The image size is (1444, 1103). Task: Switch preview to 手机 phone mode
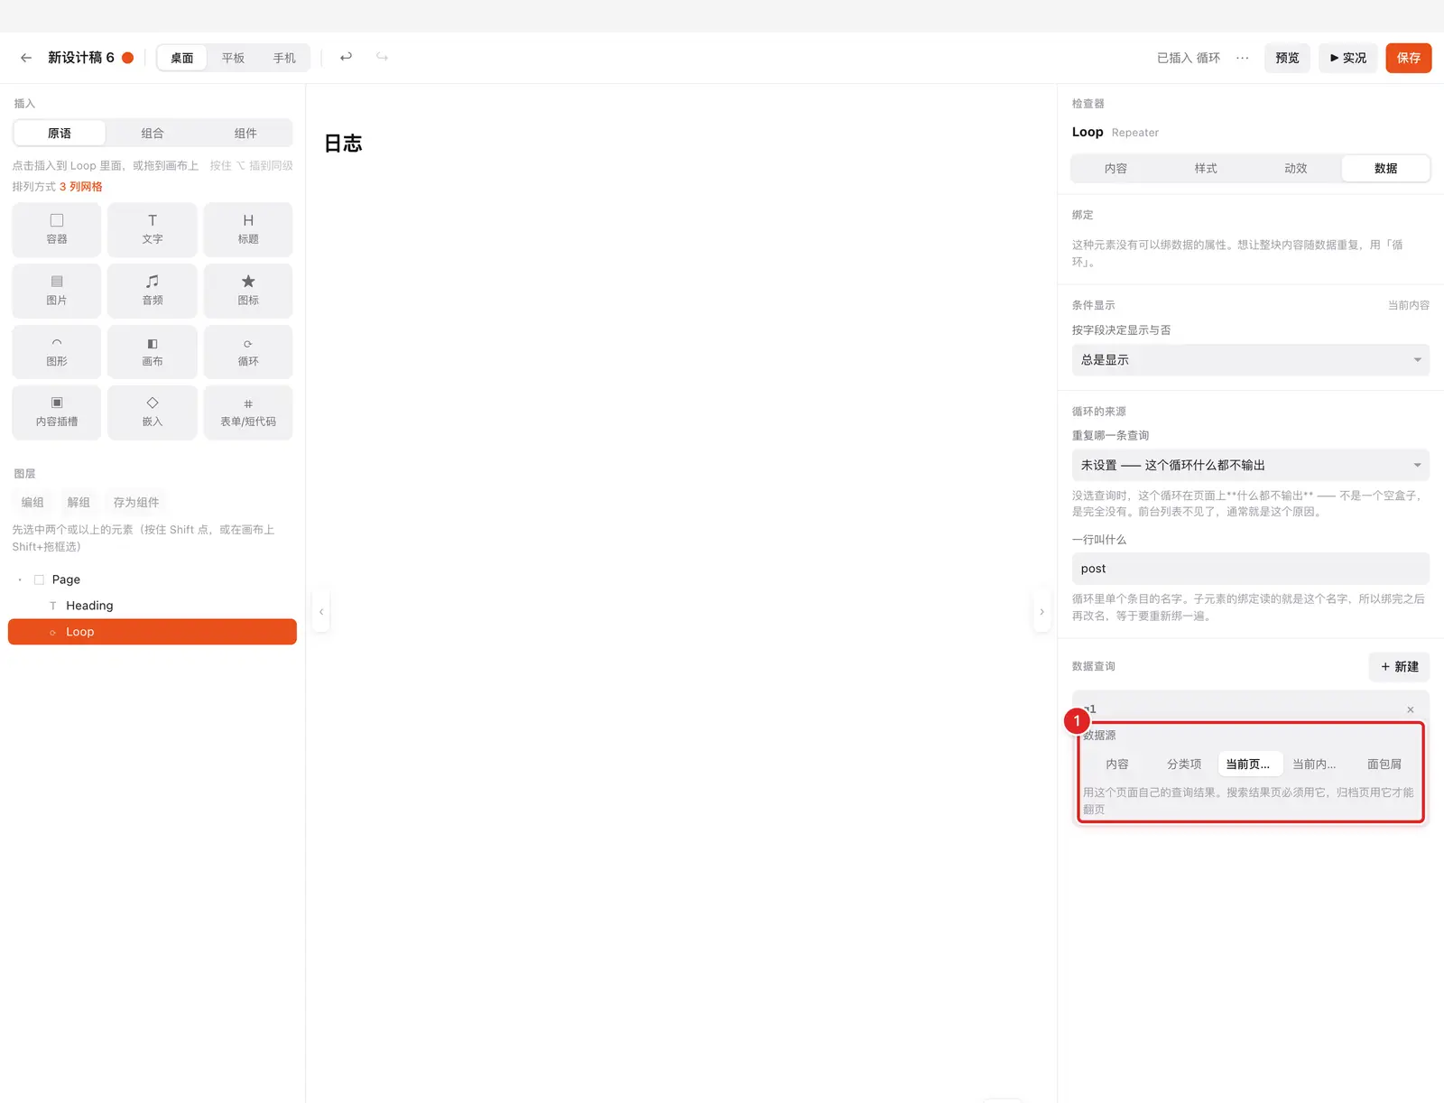(x=284, y=58)
